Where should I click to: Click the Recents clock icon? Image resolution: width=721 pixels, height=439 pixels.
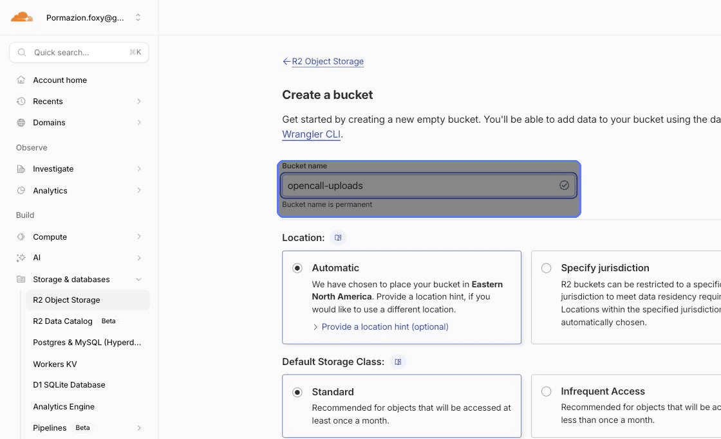[21, 101]
